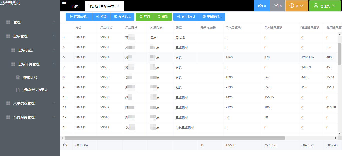Click the 查询 search icon button
Viewport: 342px width, 156px height.
click(144, 17)
